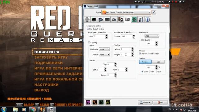Open the Vertical align dropdown

click(104, 55)
